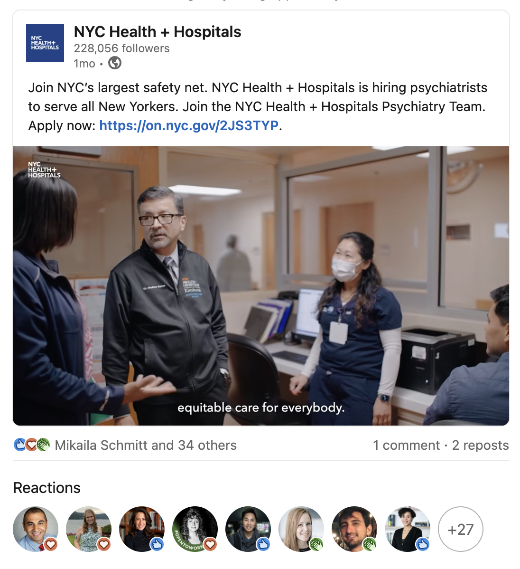
Task: Open the on.nyc.gov/2JS3TYP apply link
Action: tap(189, 125)
